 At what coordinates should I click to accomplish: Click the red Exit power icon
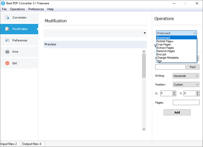click(x=7, y=63)
